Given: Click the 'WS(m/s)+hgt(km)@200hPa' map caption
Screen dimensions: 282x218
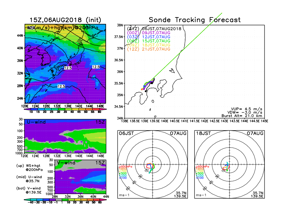Looking at the screenshot, I should [63, 28].
